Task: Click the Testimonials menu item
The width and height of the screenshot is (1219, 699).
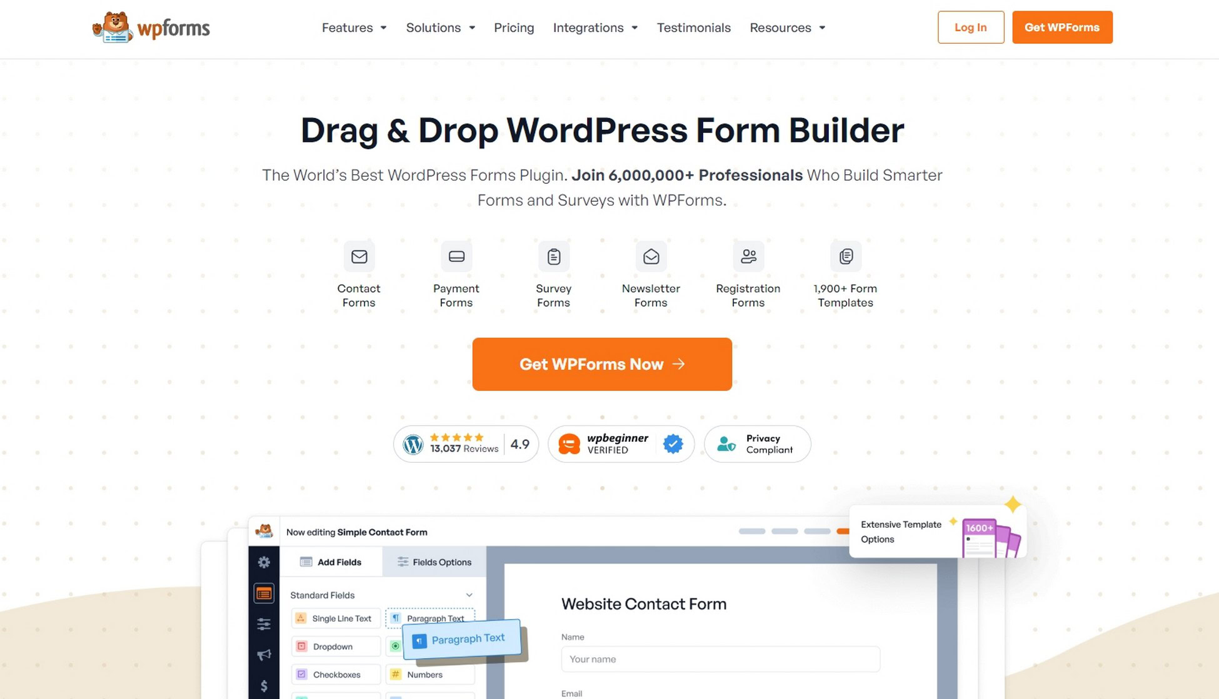Action: click(x=693, y=27)
